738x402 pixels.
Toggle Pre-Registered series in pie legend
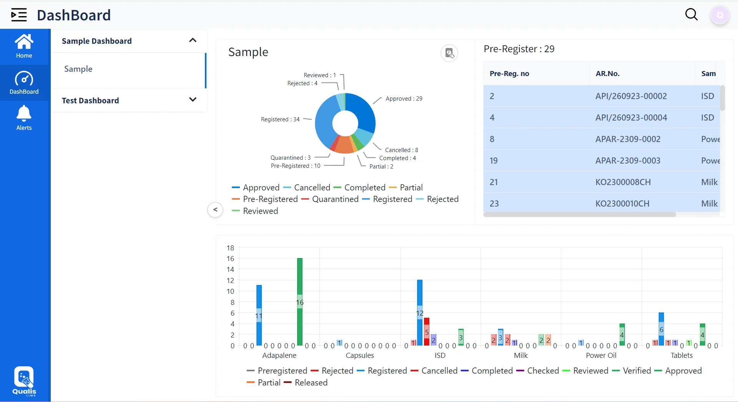265,199
